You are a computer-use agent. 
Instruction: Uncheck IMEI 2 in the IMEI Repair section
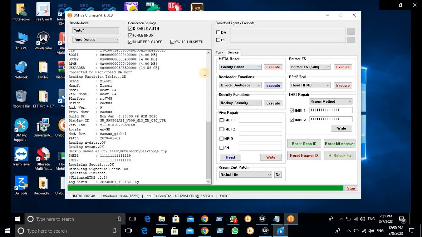(292, 120)
